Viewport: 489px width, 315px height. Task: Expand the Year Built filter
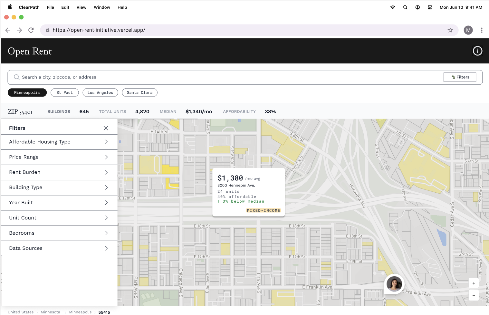59,203
